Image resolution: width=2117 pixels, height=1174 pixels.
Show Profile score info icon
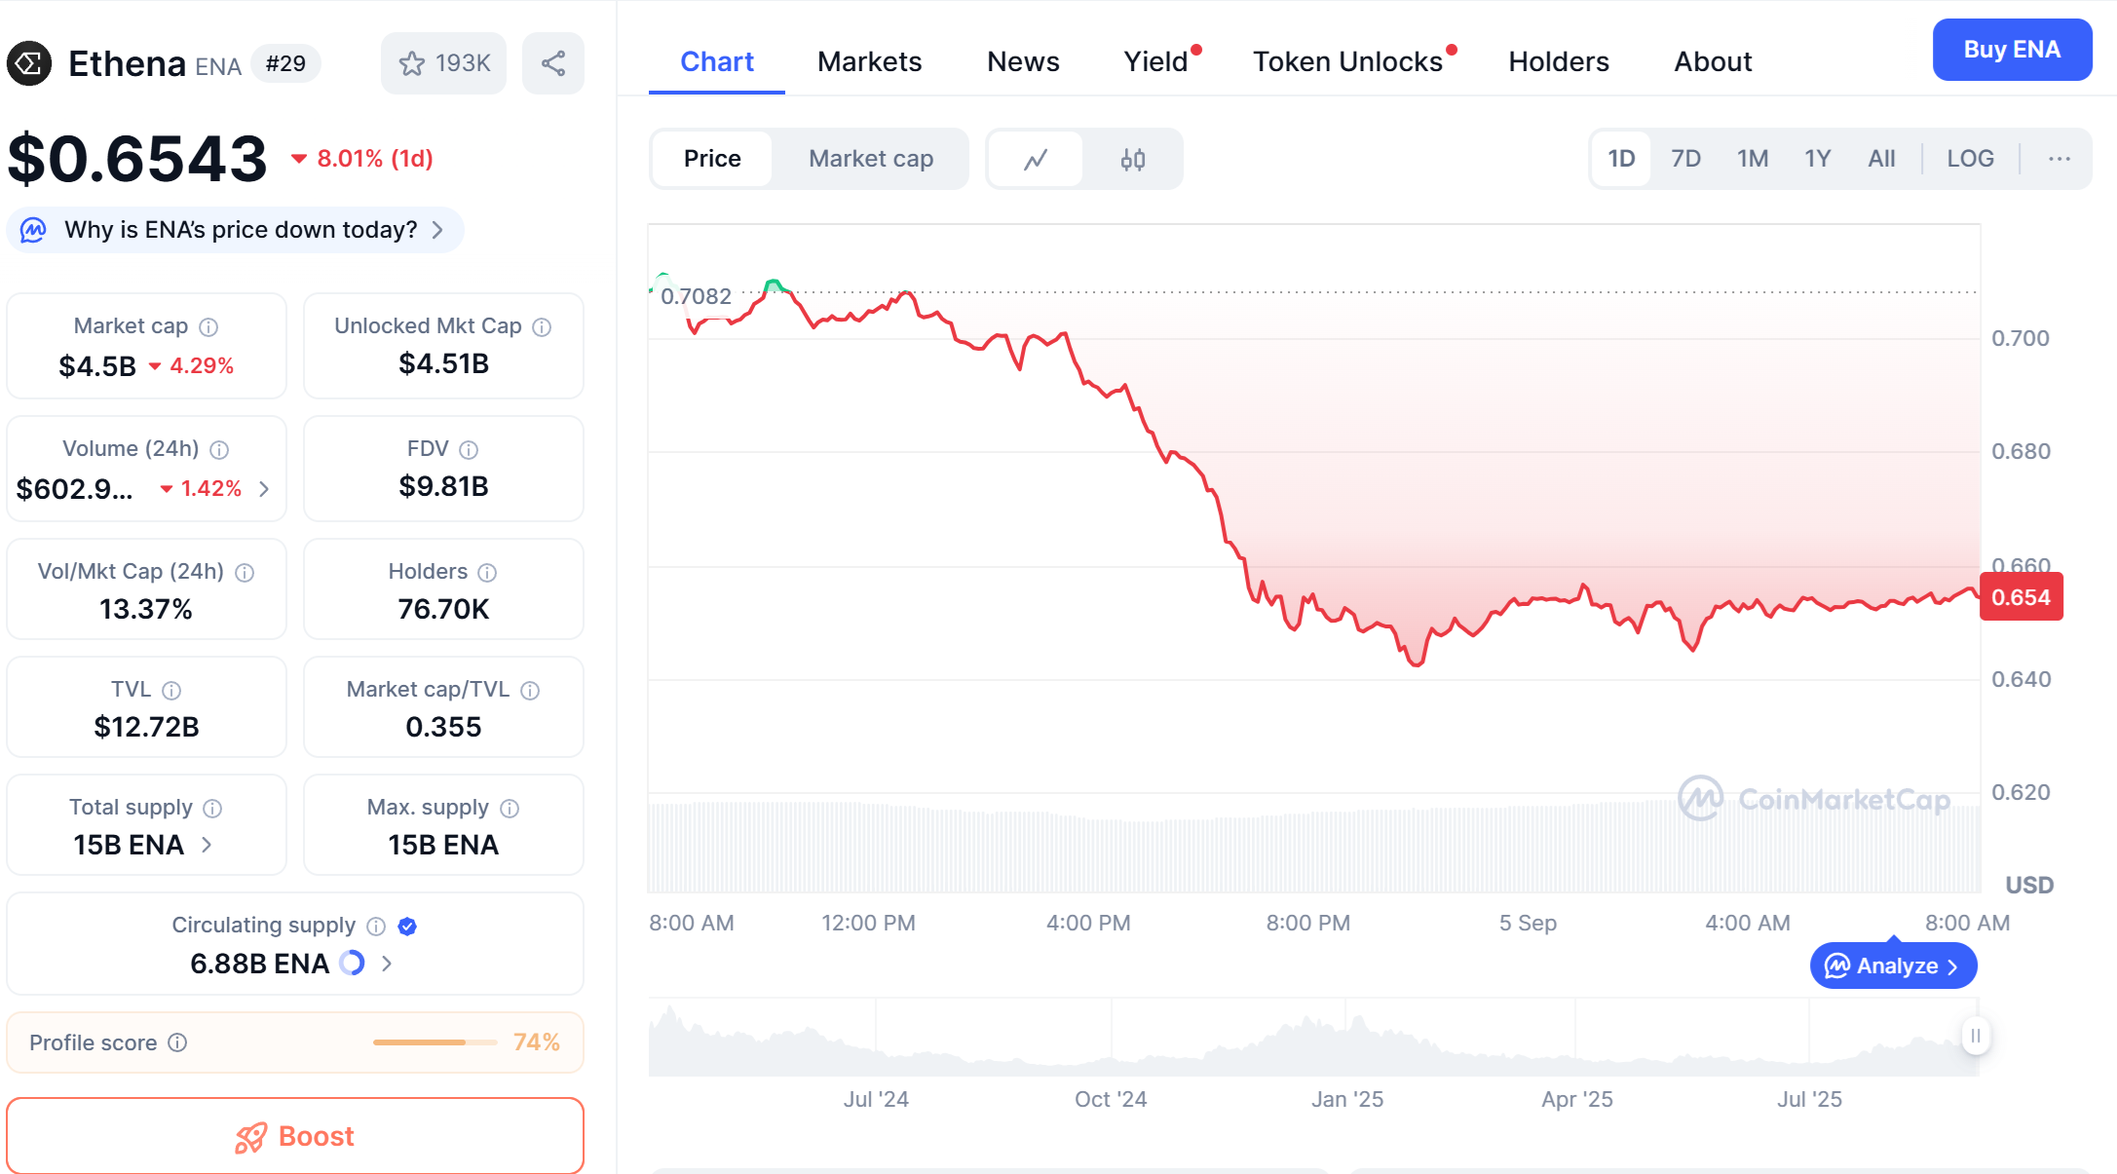pos(177,1042)
